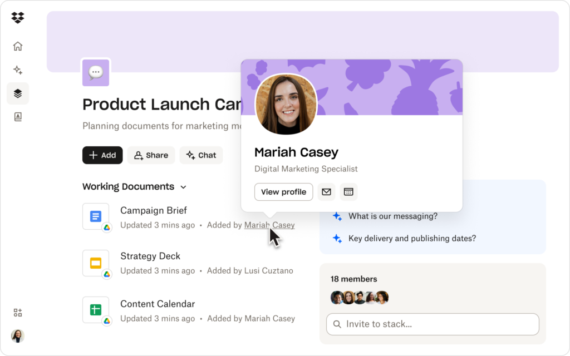Click the Dropbox logo in sidebar

18,18
